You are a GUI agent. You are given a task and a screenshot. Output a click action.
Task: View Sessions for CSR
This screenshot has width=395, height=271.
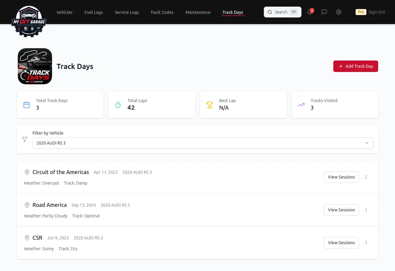(x=341, y=243)
